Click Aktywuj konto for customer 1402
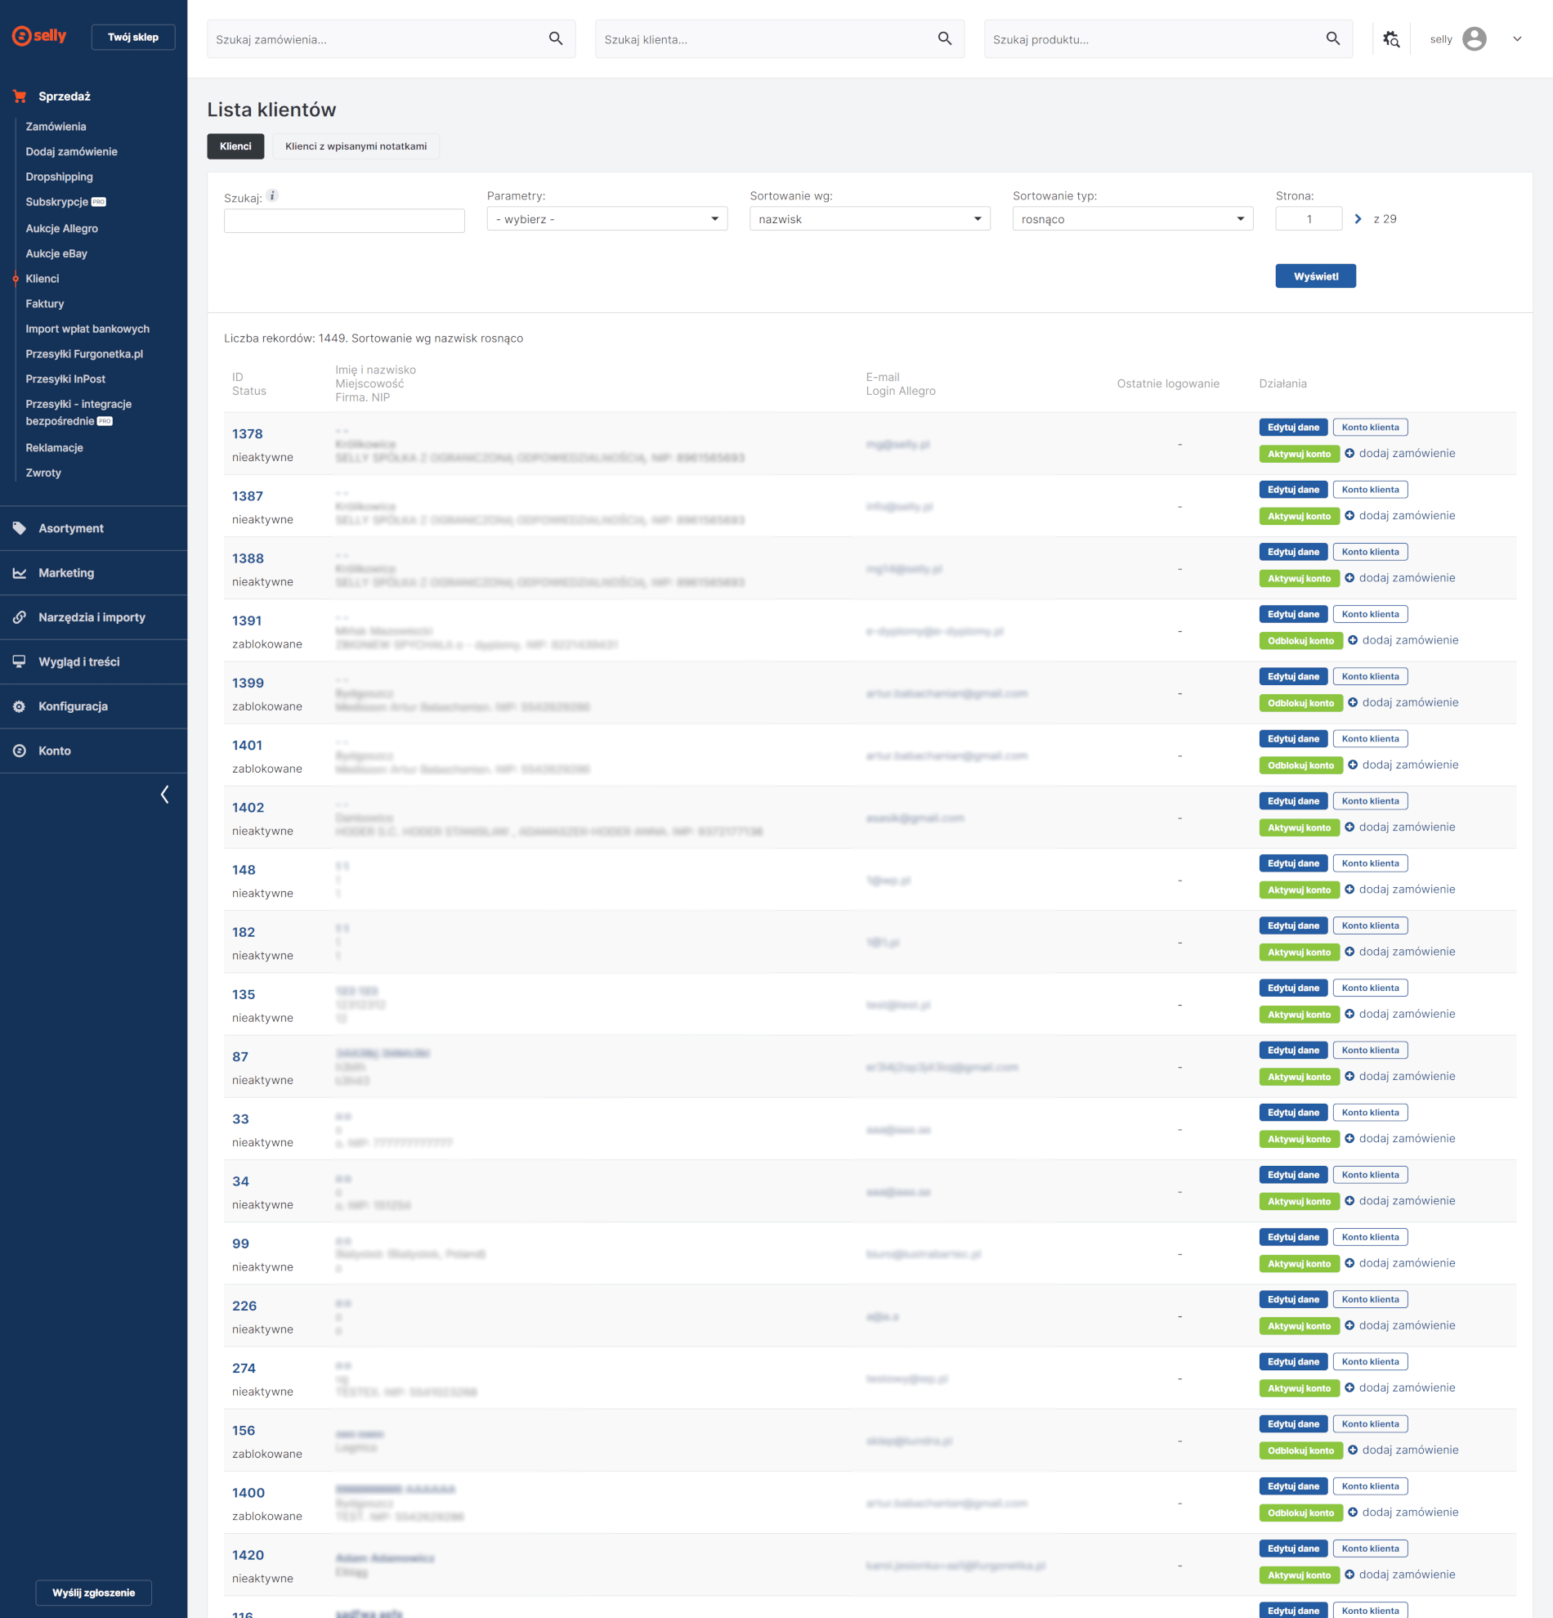This screenshot has height=1618, width=1553. click(1299, 827)
